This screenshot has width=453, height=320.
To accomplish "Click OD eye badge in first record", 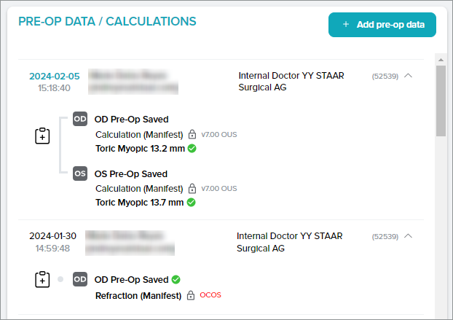I will [81, 119].
